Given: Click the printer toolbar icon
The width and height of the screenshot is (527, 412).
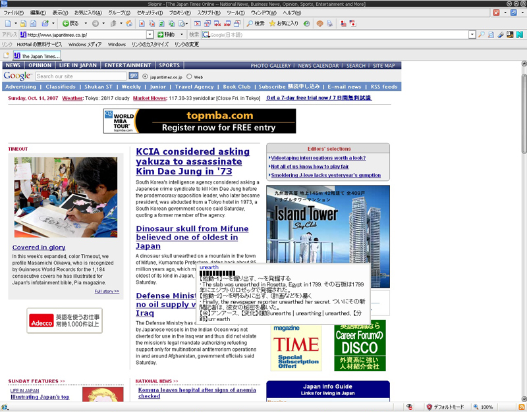Looking at the screenshot, I should tap(330, 24).
